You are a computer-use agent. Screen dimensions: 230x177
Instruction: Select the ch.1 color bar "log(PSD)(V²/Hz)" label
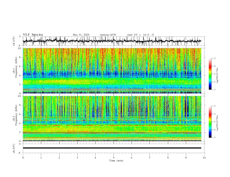click(x=218, y=75)
